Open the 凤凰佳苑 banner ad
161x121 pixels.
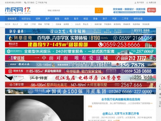point(80,38)
